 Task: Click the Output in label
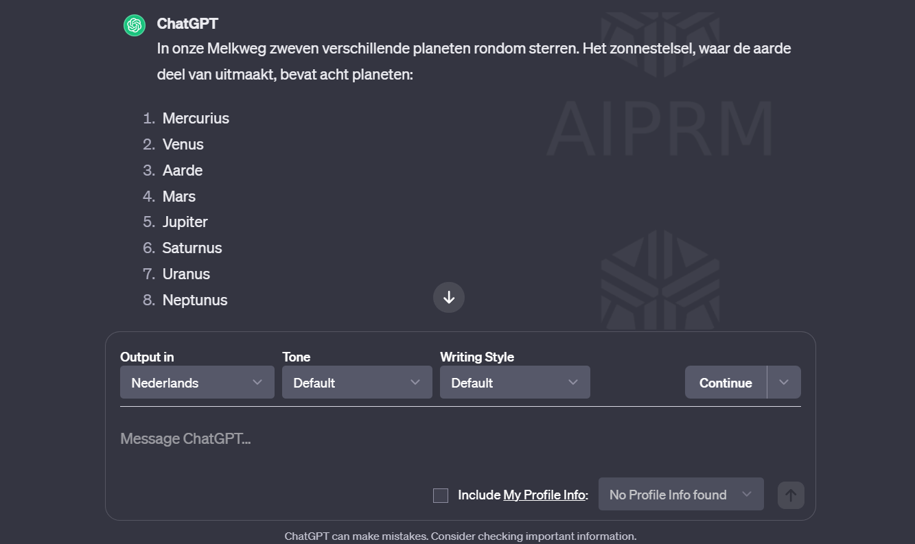click(x=147, y=357)
